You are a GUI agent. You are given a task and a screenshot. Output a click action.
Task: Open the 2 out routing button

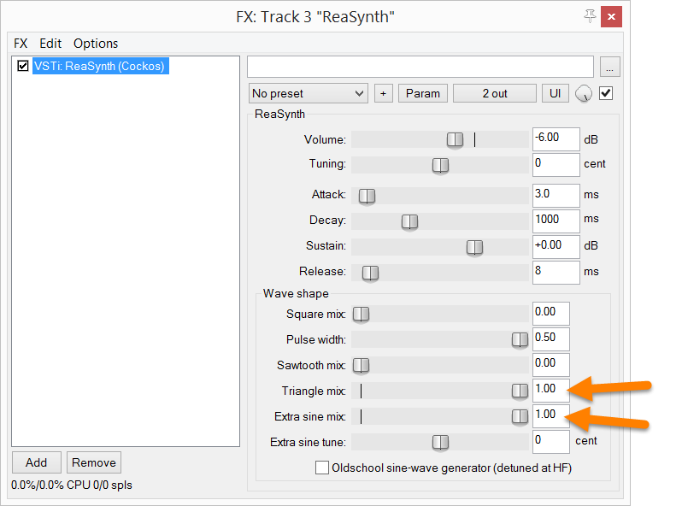click(x=495, y=93)
